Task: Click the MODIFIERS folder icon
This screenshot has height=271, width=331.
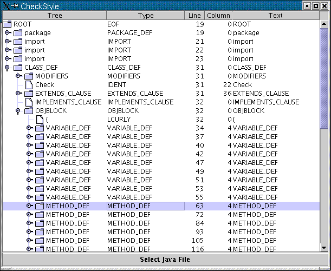Action: click(29, 76)
